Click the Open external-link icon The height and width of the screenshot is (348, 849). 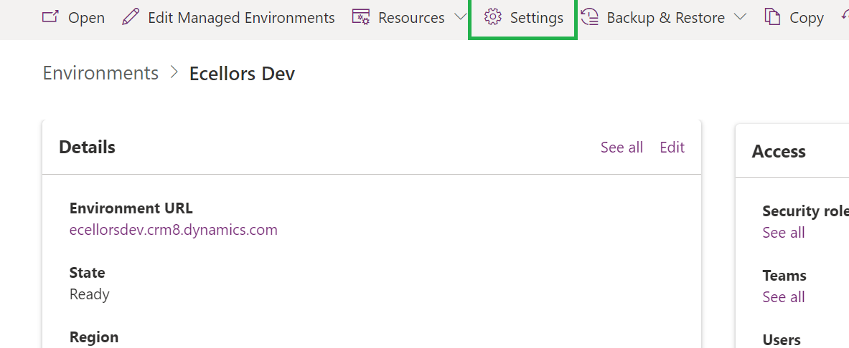point(50,17)
